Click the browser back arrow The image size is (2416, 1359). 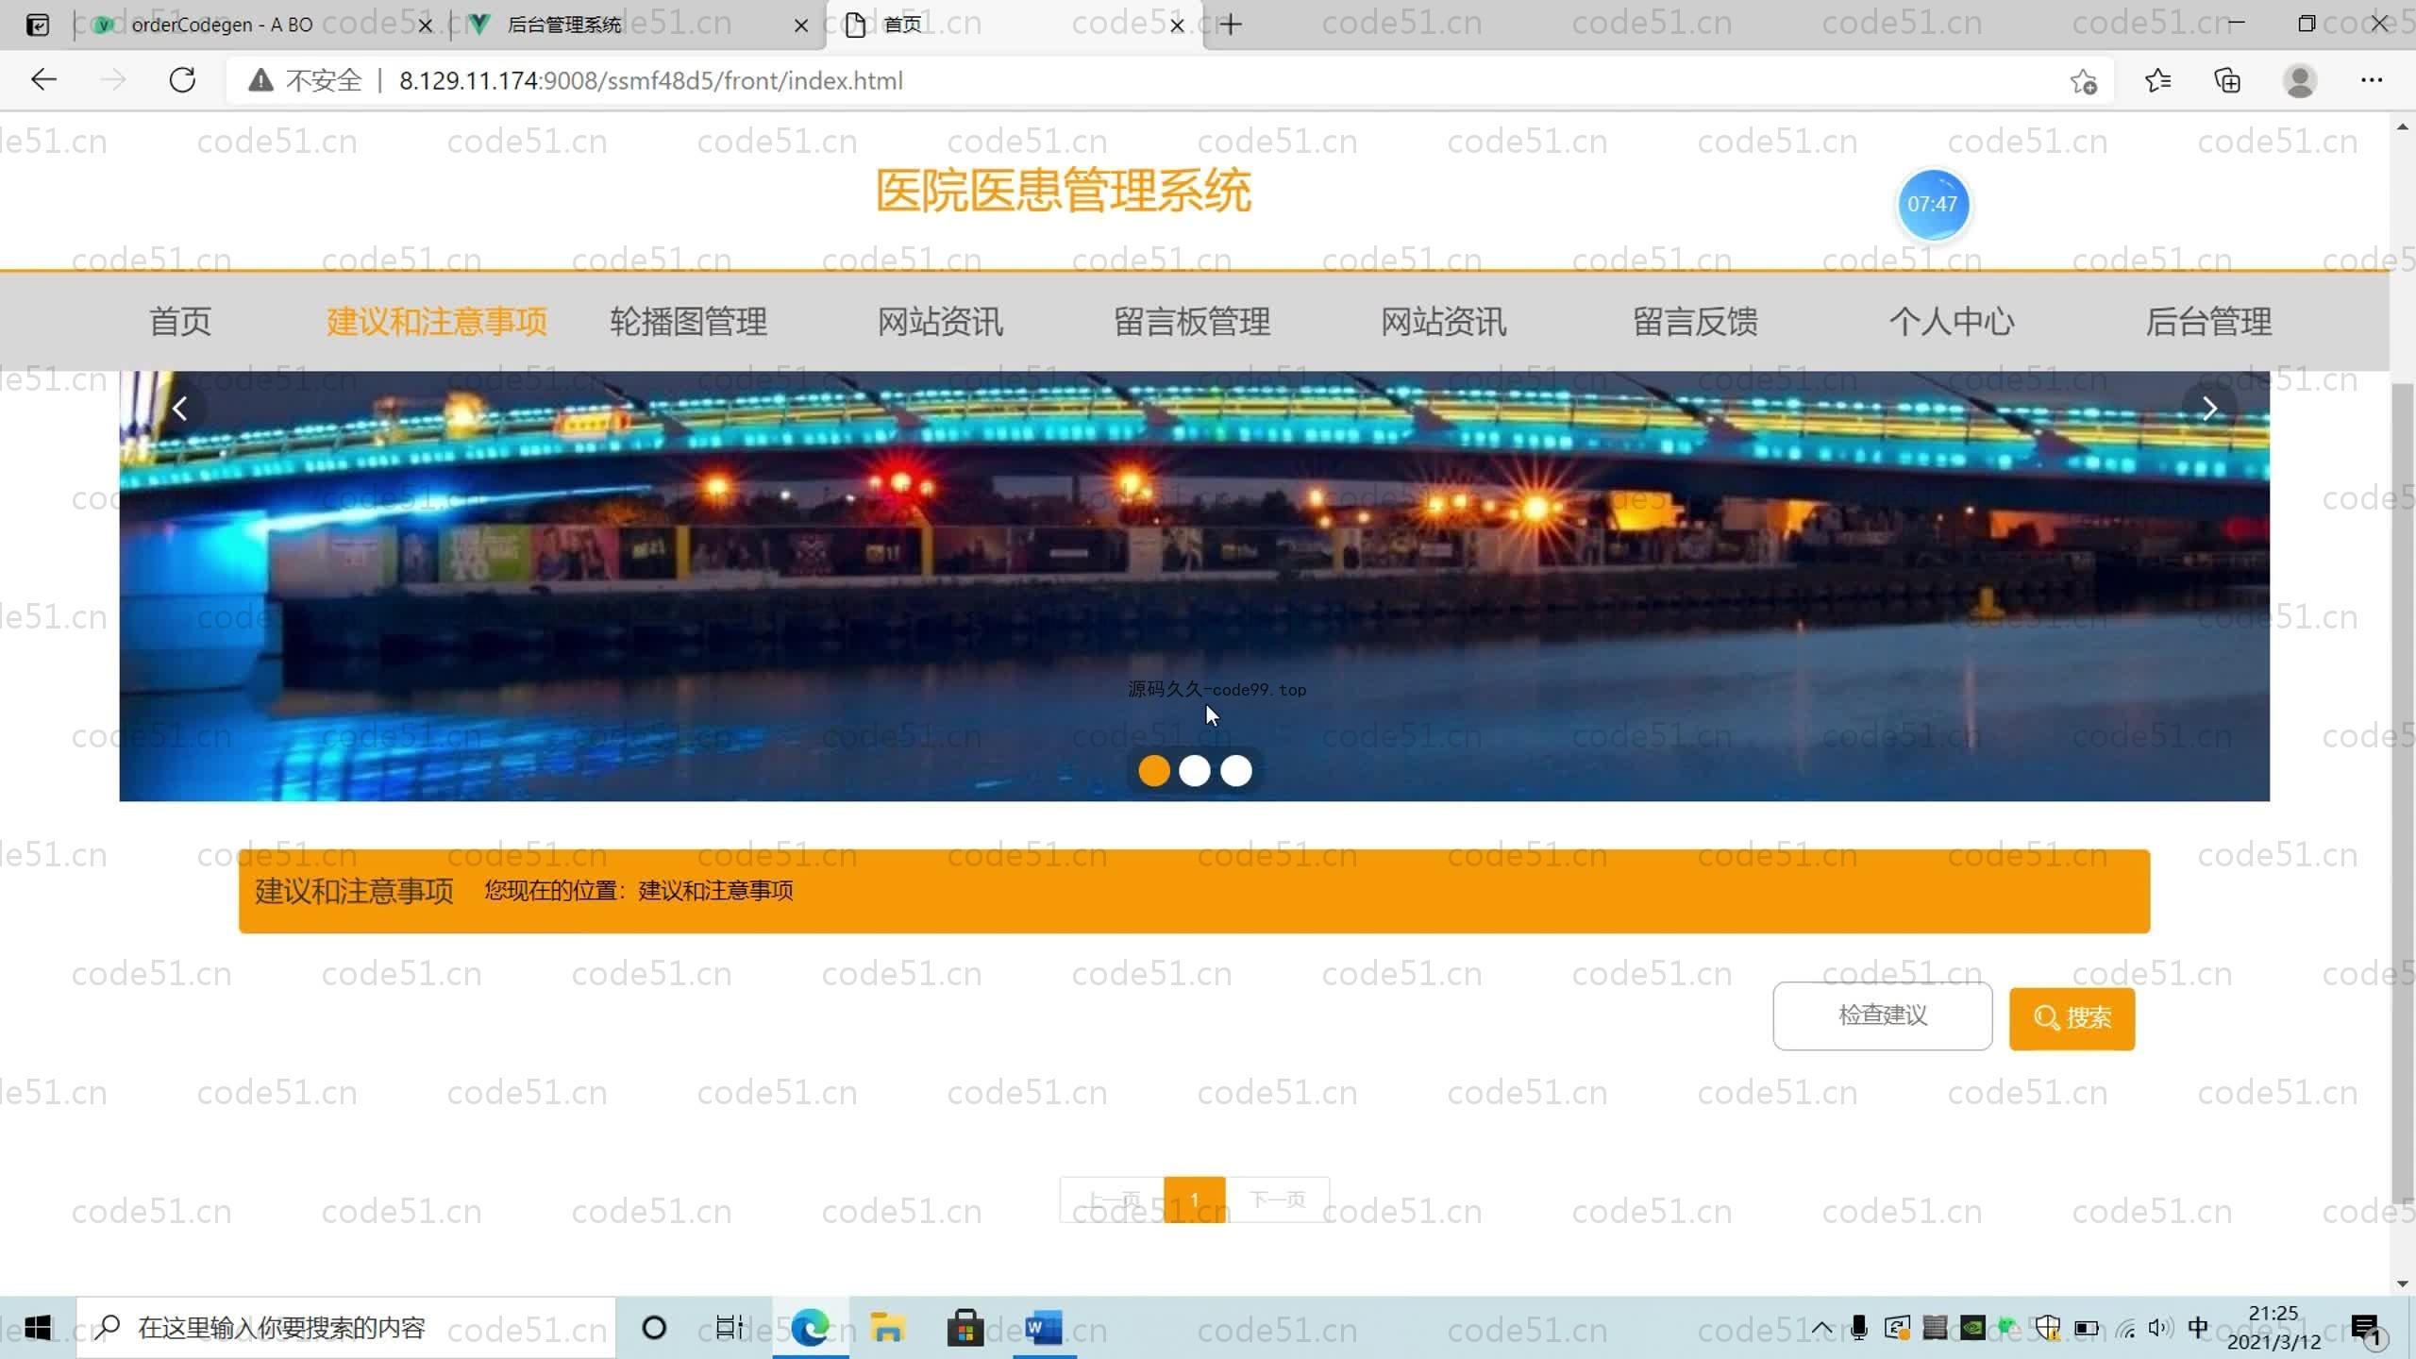[x=43, y=80]
